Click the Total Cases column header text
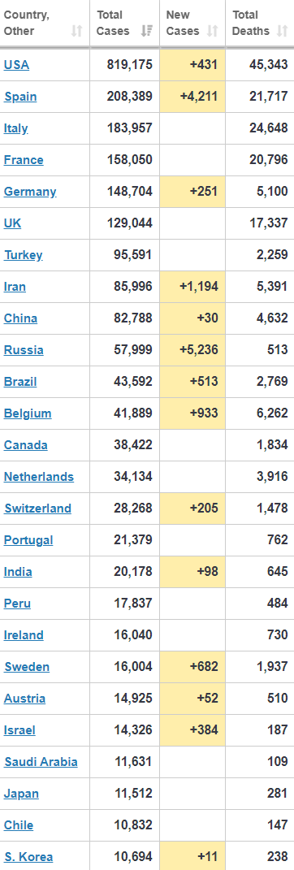The image size is (294, 870). 113,23
